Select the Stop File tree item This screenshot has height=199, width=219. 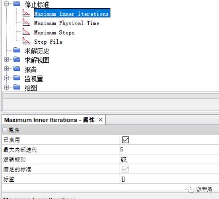click(48, 42)
